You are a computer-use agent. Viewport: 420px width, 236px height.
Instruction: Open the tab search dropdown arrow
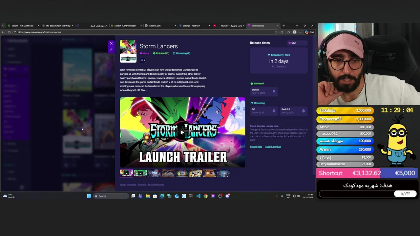pos(3,26)
